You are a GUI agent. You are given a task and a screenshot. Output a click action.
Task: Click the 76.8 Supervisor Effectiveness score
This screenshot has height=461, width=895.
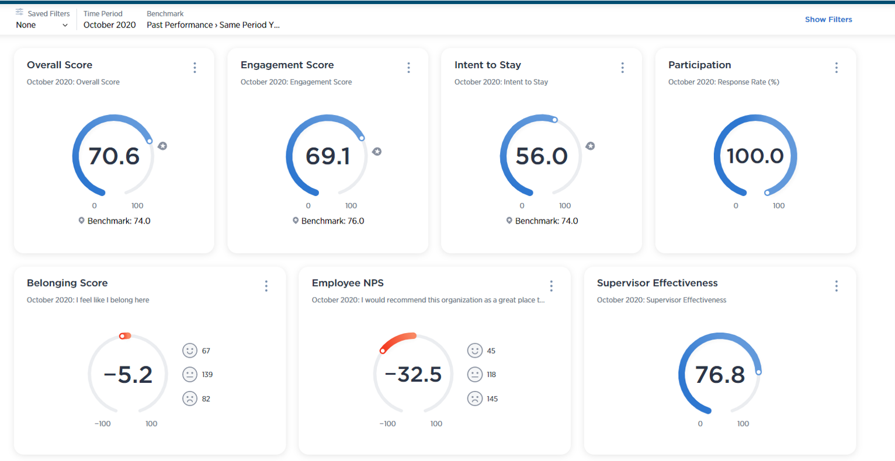click(x=720, y=375)
